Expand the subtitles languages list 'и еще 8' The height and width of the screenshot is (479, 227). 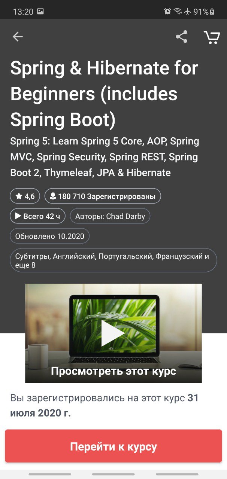coord(113,260)
